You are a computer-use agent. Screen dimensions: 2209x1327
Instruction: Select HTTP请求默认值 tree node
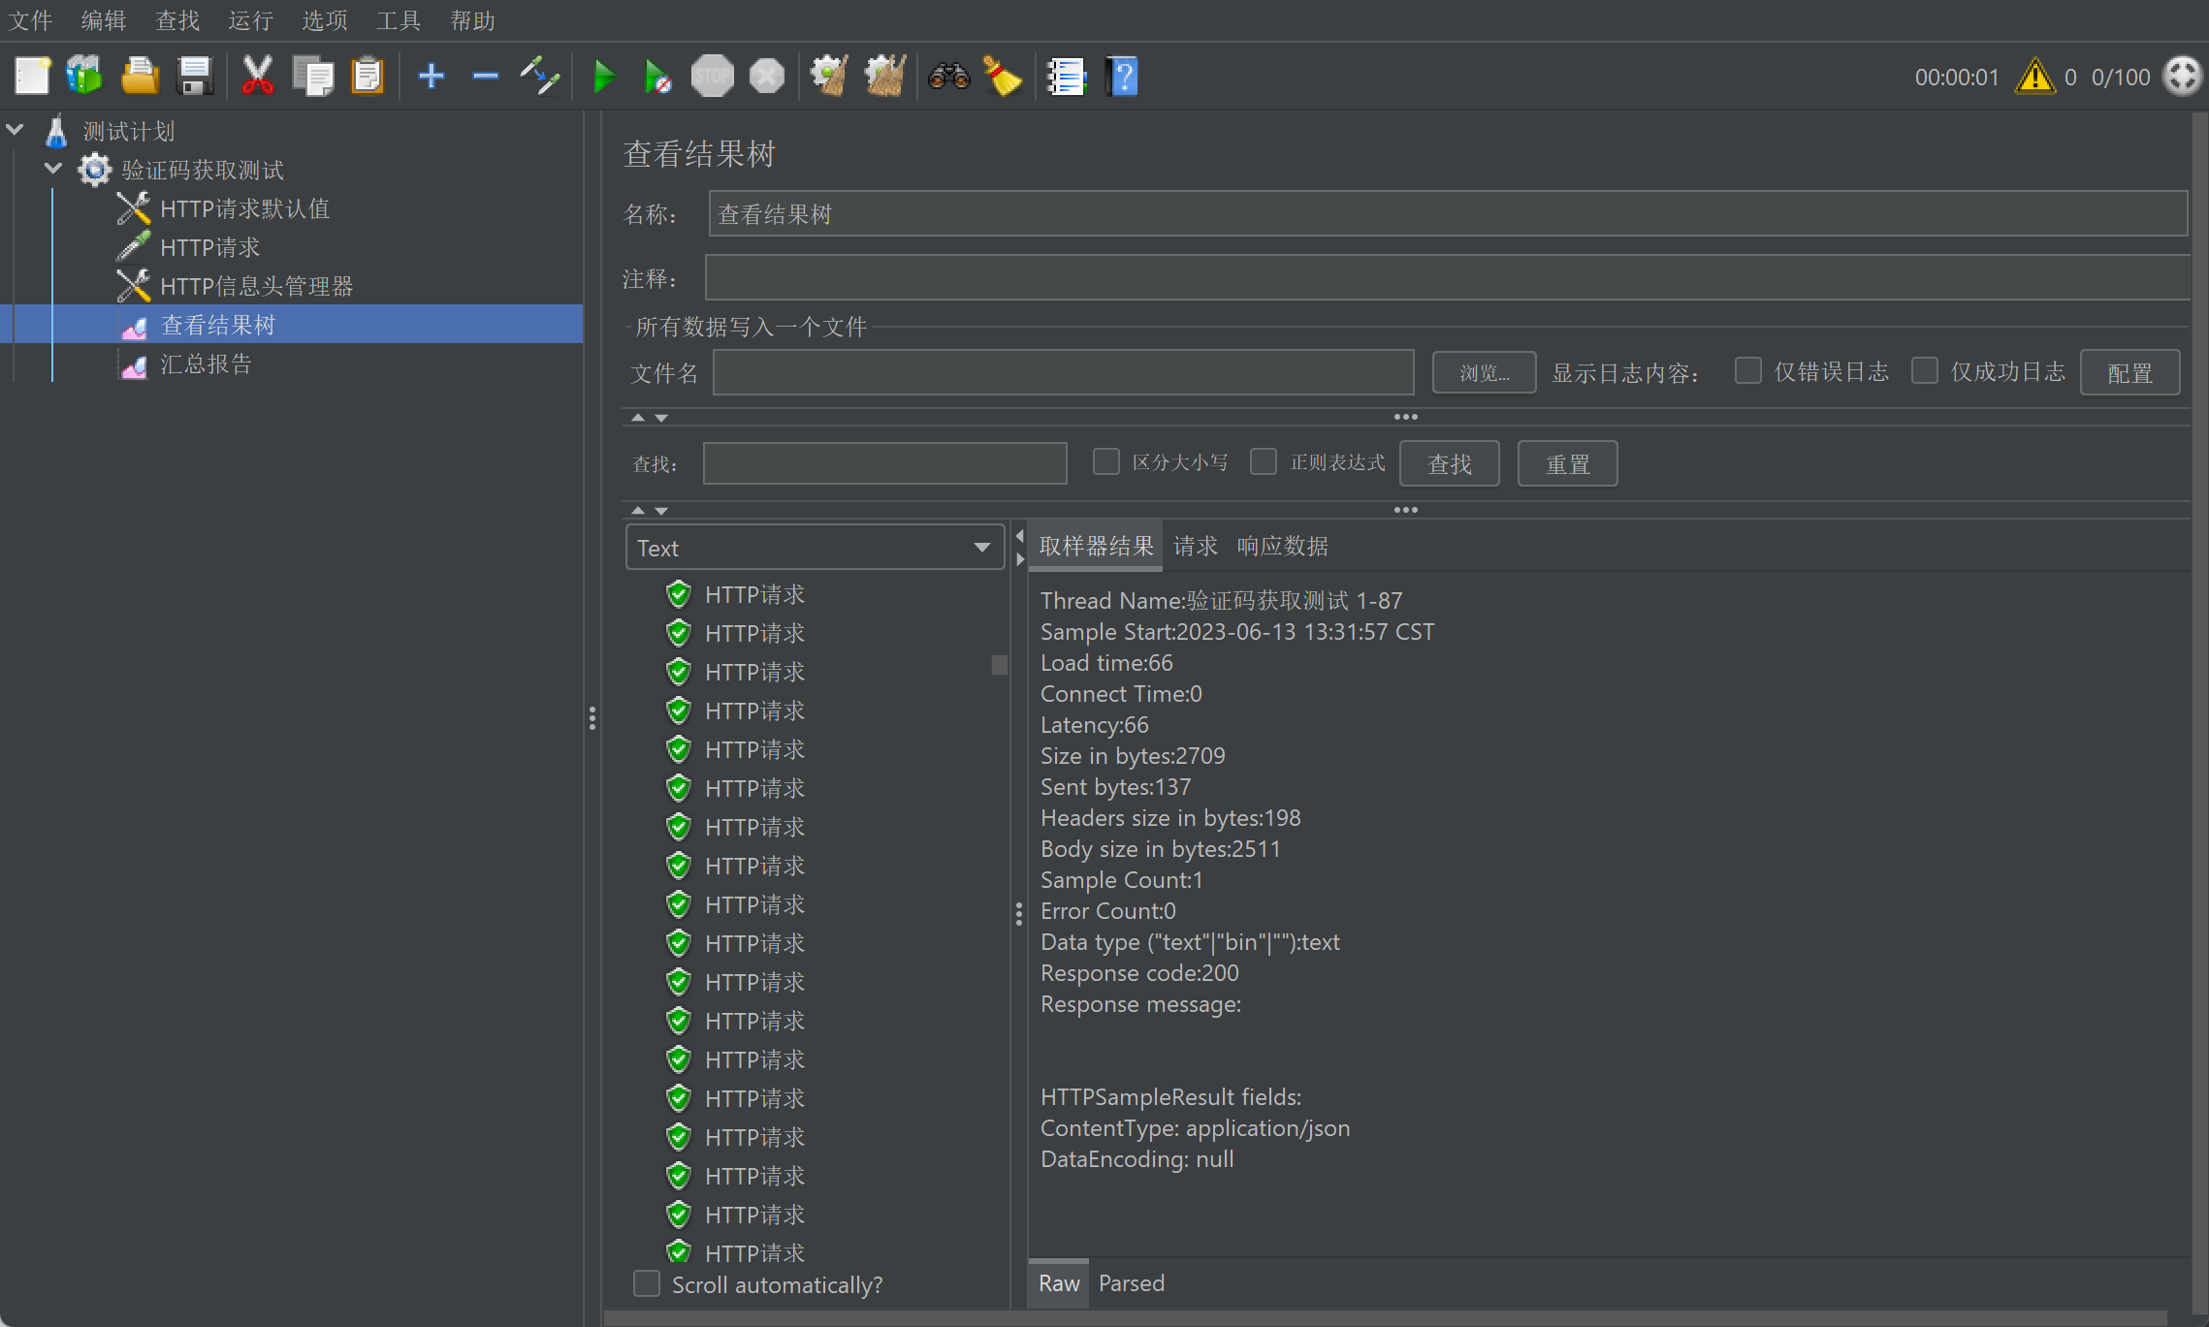tap(244, 208)
